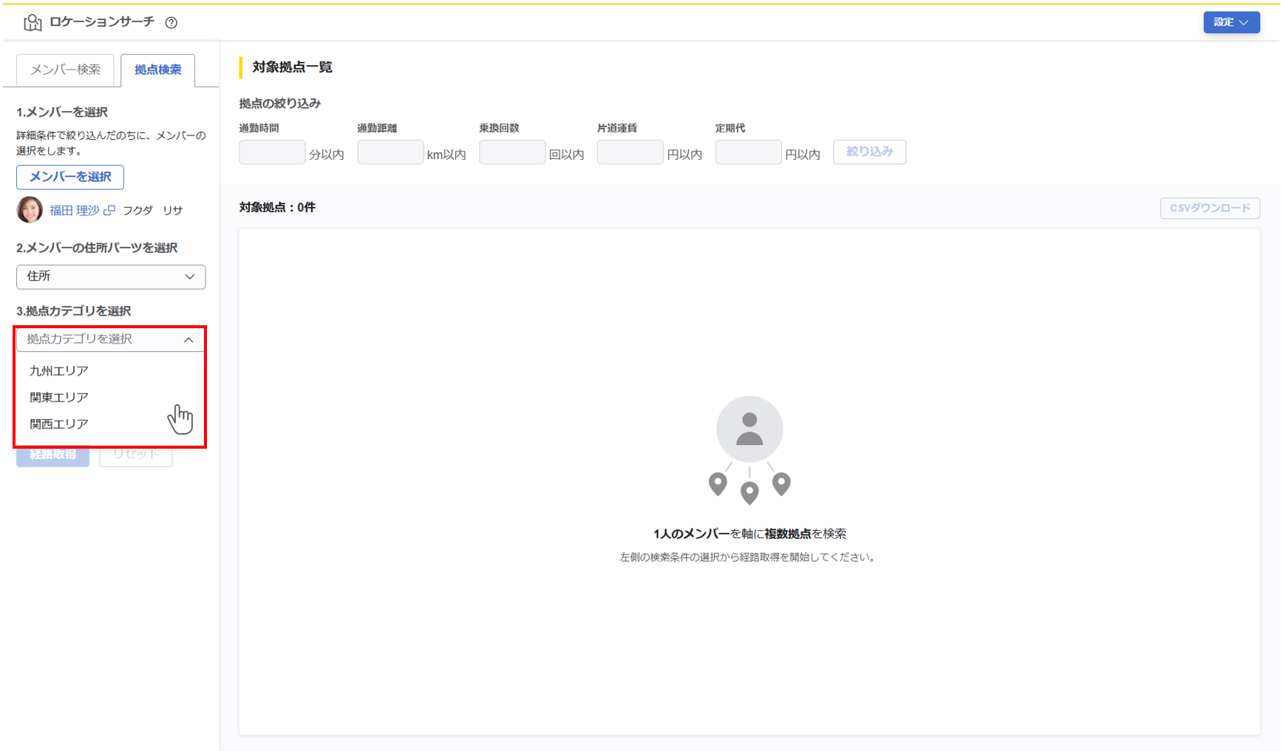Collapse the 拠点カテゴリを選択 dropdown
This screenshot has width=1281, height=751.
[111, 339]
